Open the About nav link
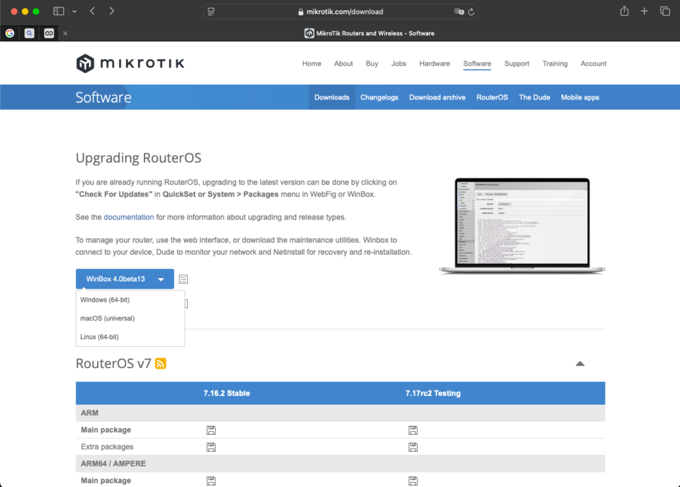Viewport: 680px width, 487px height. point(343,64)
